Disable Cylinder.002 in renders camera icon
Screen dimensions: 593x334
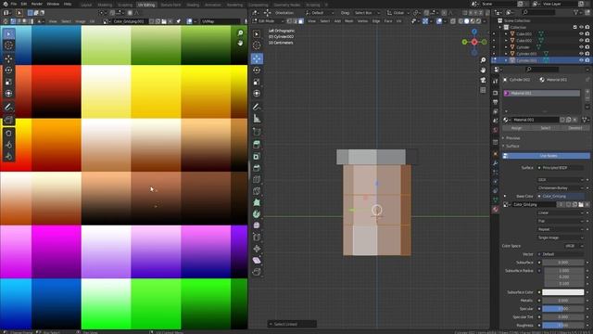point(587,60)
